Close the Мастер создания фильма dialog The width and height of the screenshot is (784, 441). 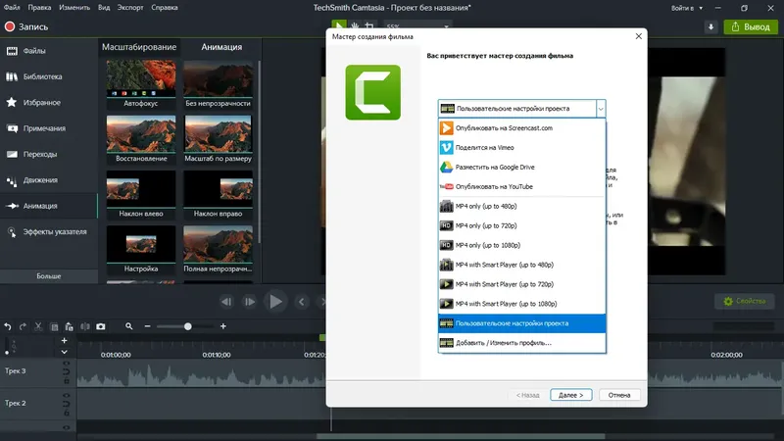[x=639, y=36]
